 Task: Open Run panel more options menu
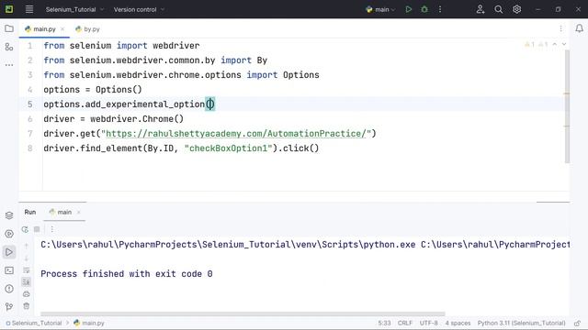(x=52, y=229)
